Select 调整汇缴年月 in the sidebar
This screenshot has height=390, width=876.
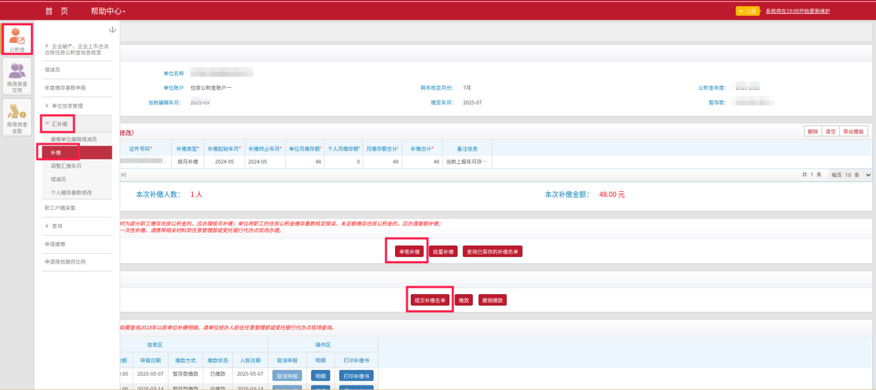pyautogui.click(x=66, y=166)
